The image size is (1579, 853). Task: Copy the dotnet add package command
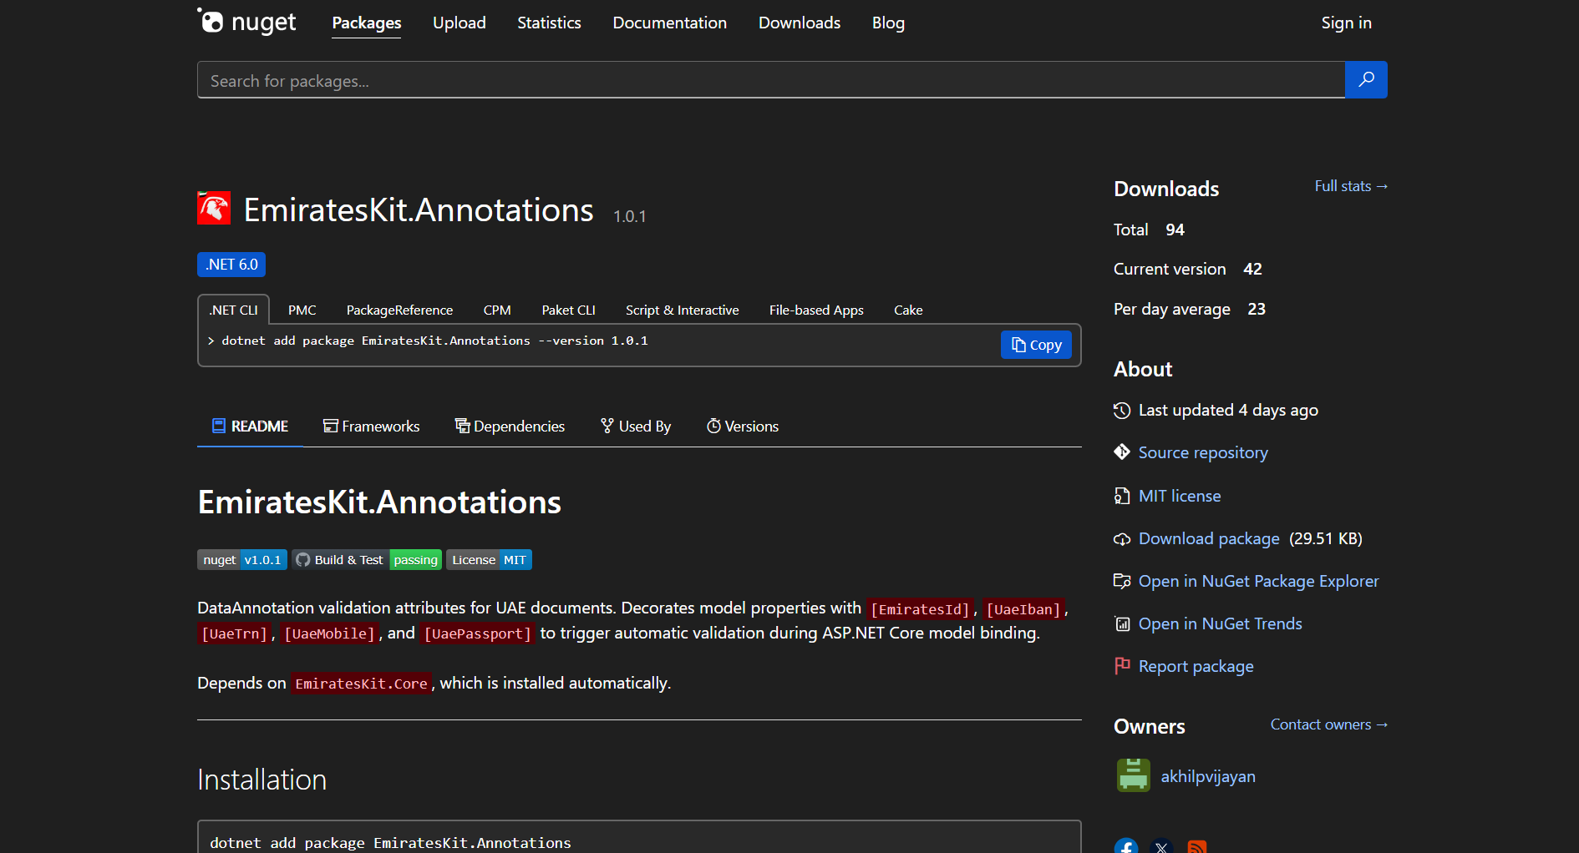[1036, 344]
